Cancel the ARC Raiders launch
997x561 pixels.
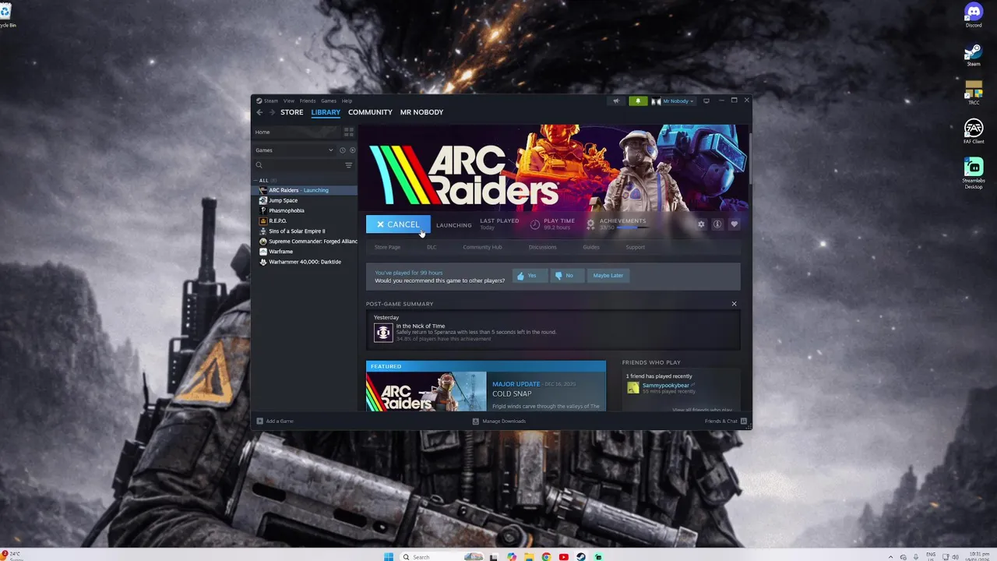coord(398,224)
